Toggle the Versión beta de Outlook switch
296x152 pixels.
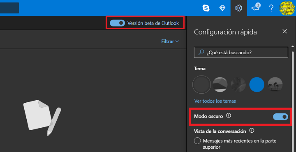pyautogui.click(x=117, y=23)
